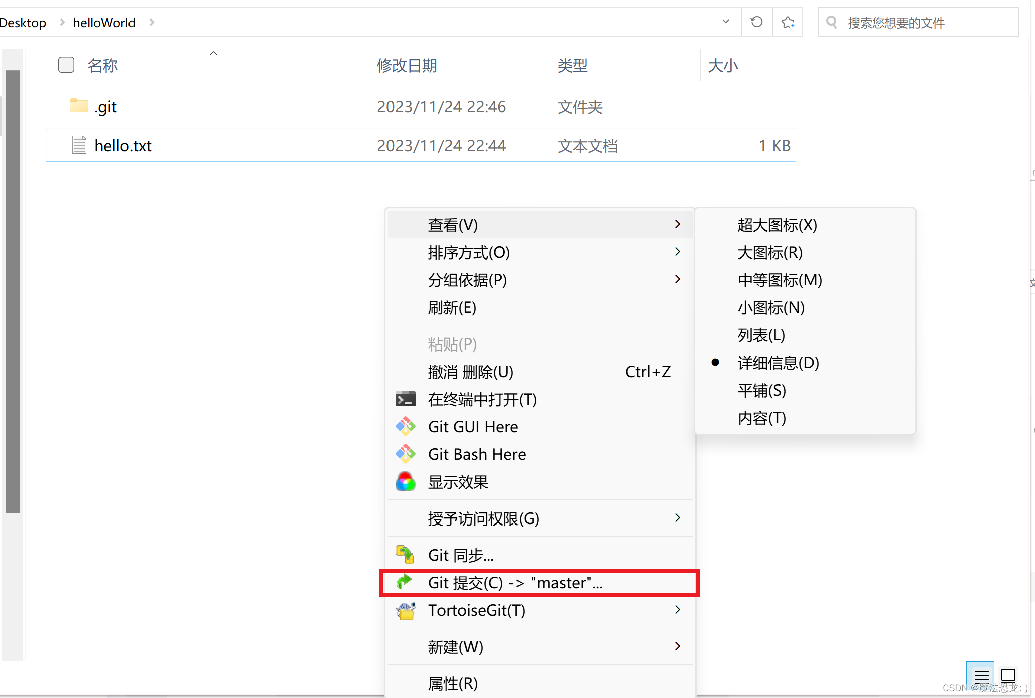
Task: Toggle the select-all checkbox beside 名称
Action: [x=66, y=65]
